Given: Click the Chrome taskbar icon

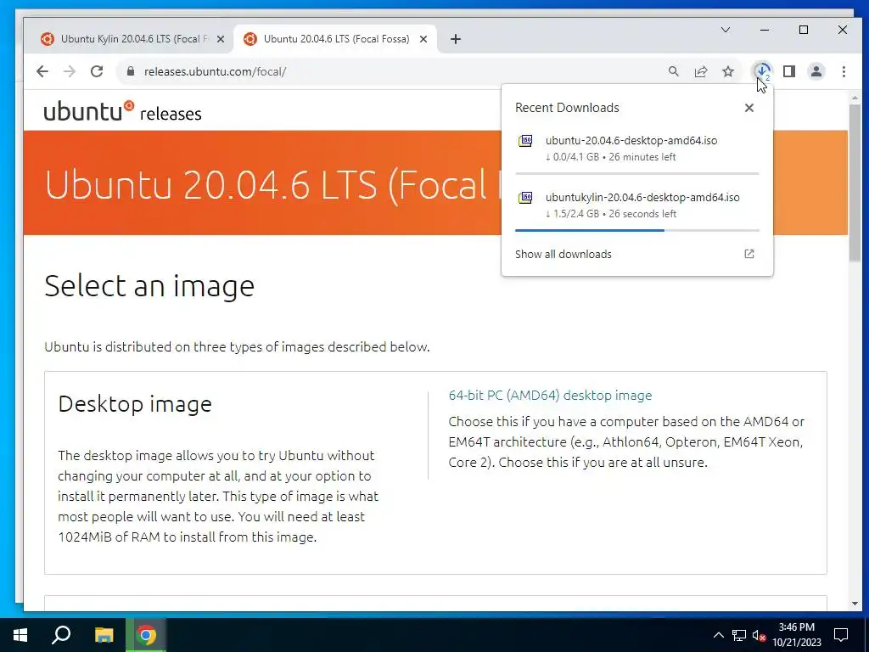Looking at the screenshot, I should pyautogui.click(x=146, y=635).
